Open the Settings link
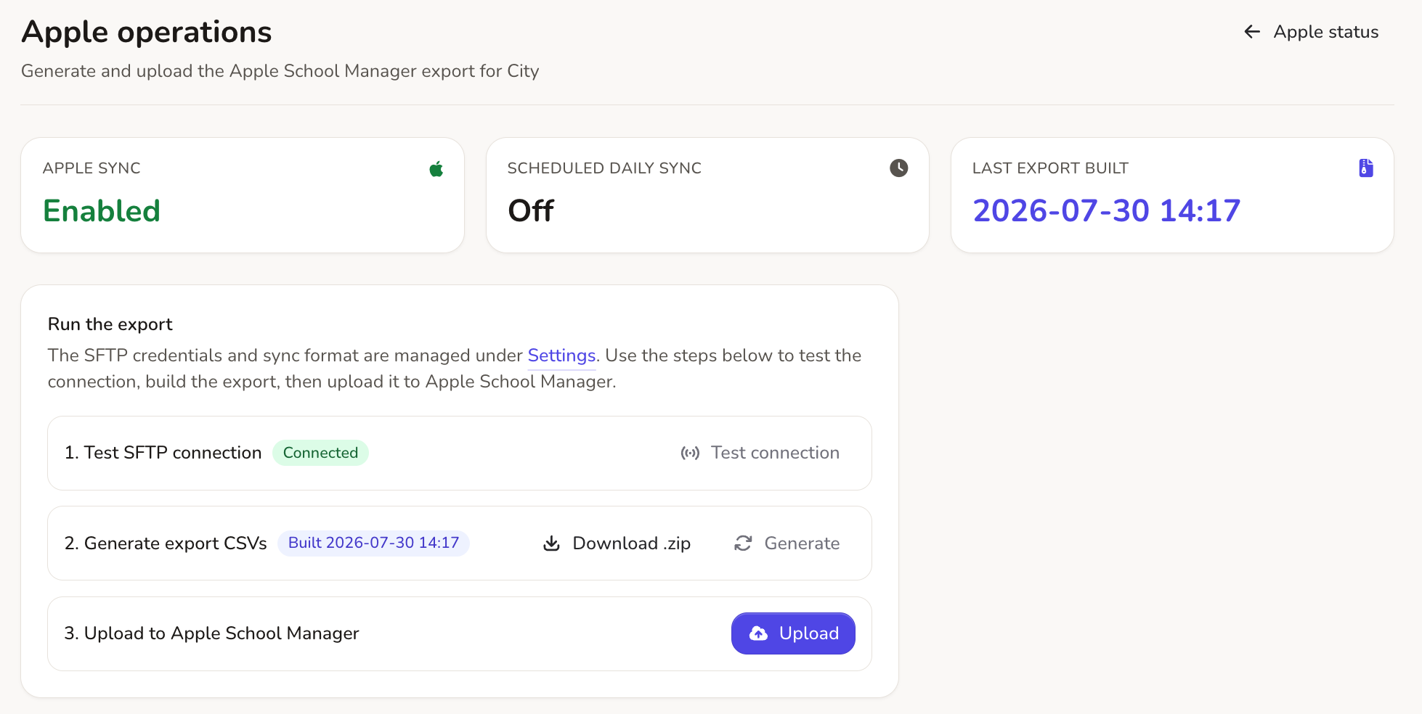1422x714 pixels. 561,356
